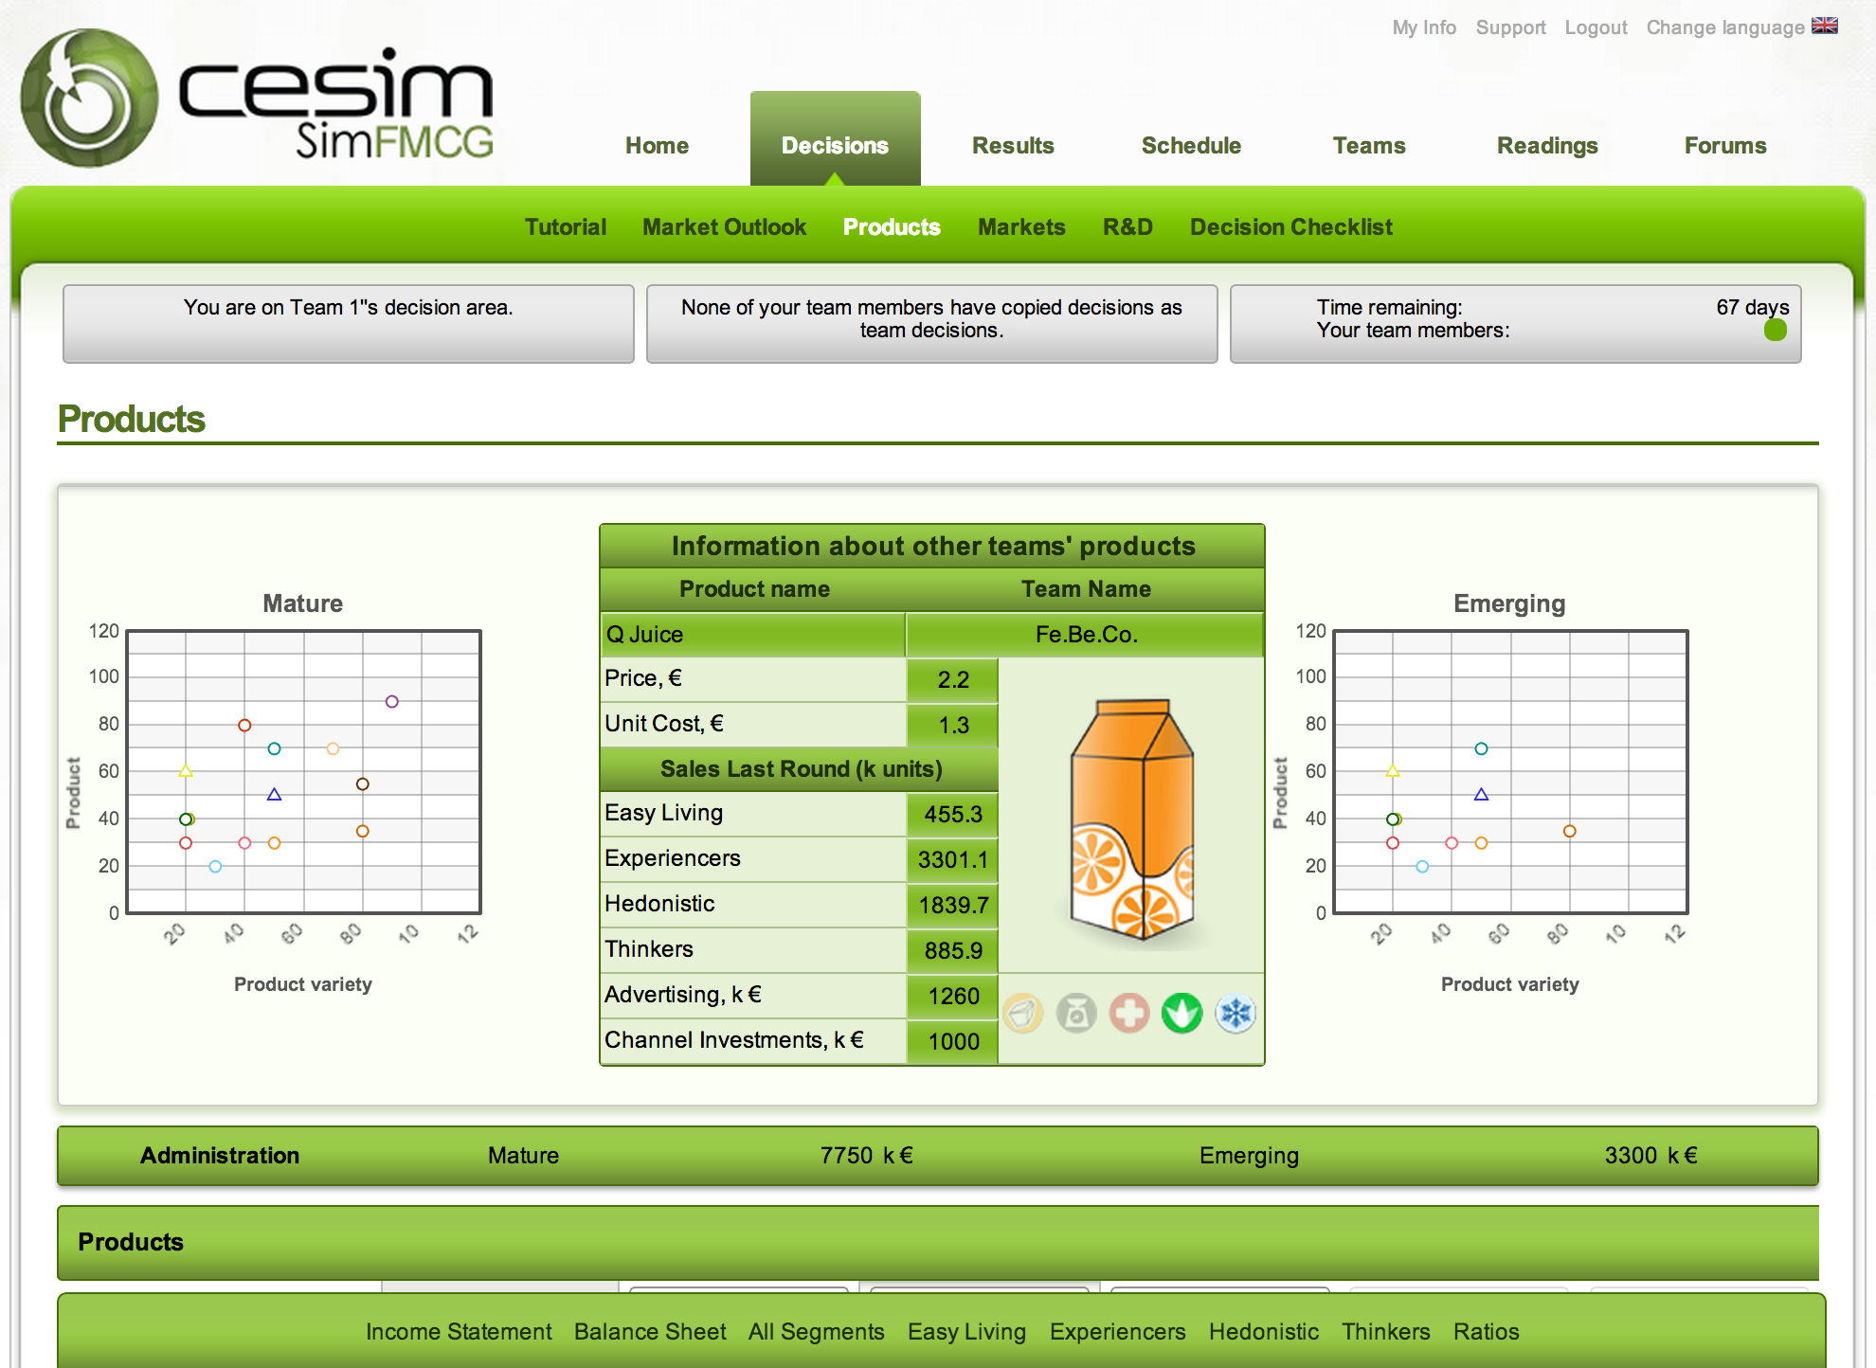This screenshot has width=1876, height=1368.
Task: Open Balance Sheet in bottom bar
Action: [x=650, y=1332]
